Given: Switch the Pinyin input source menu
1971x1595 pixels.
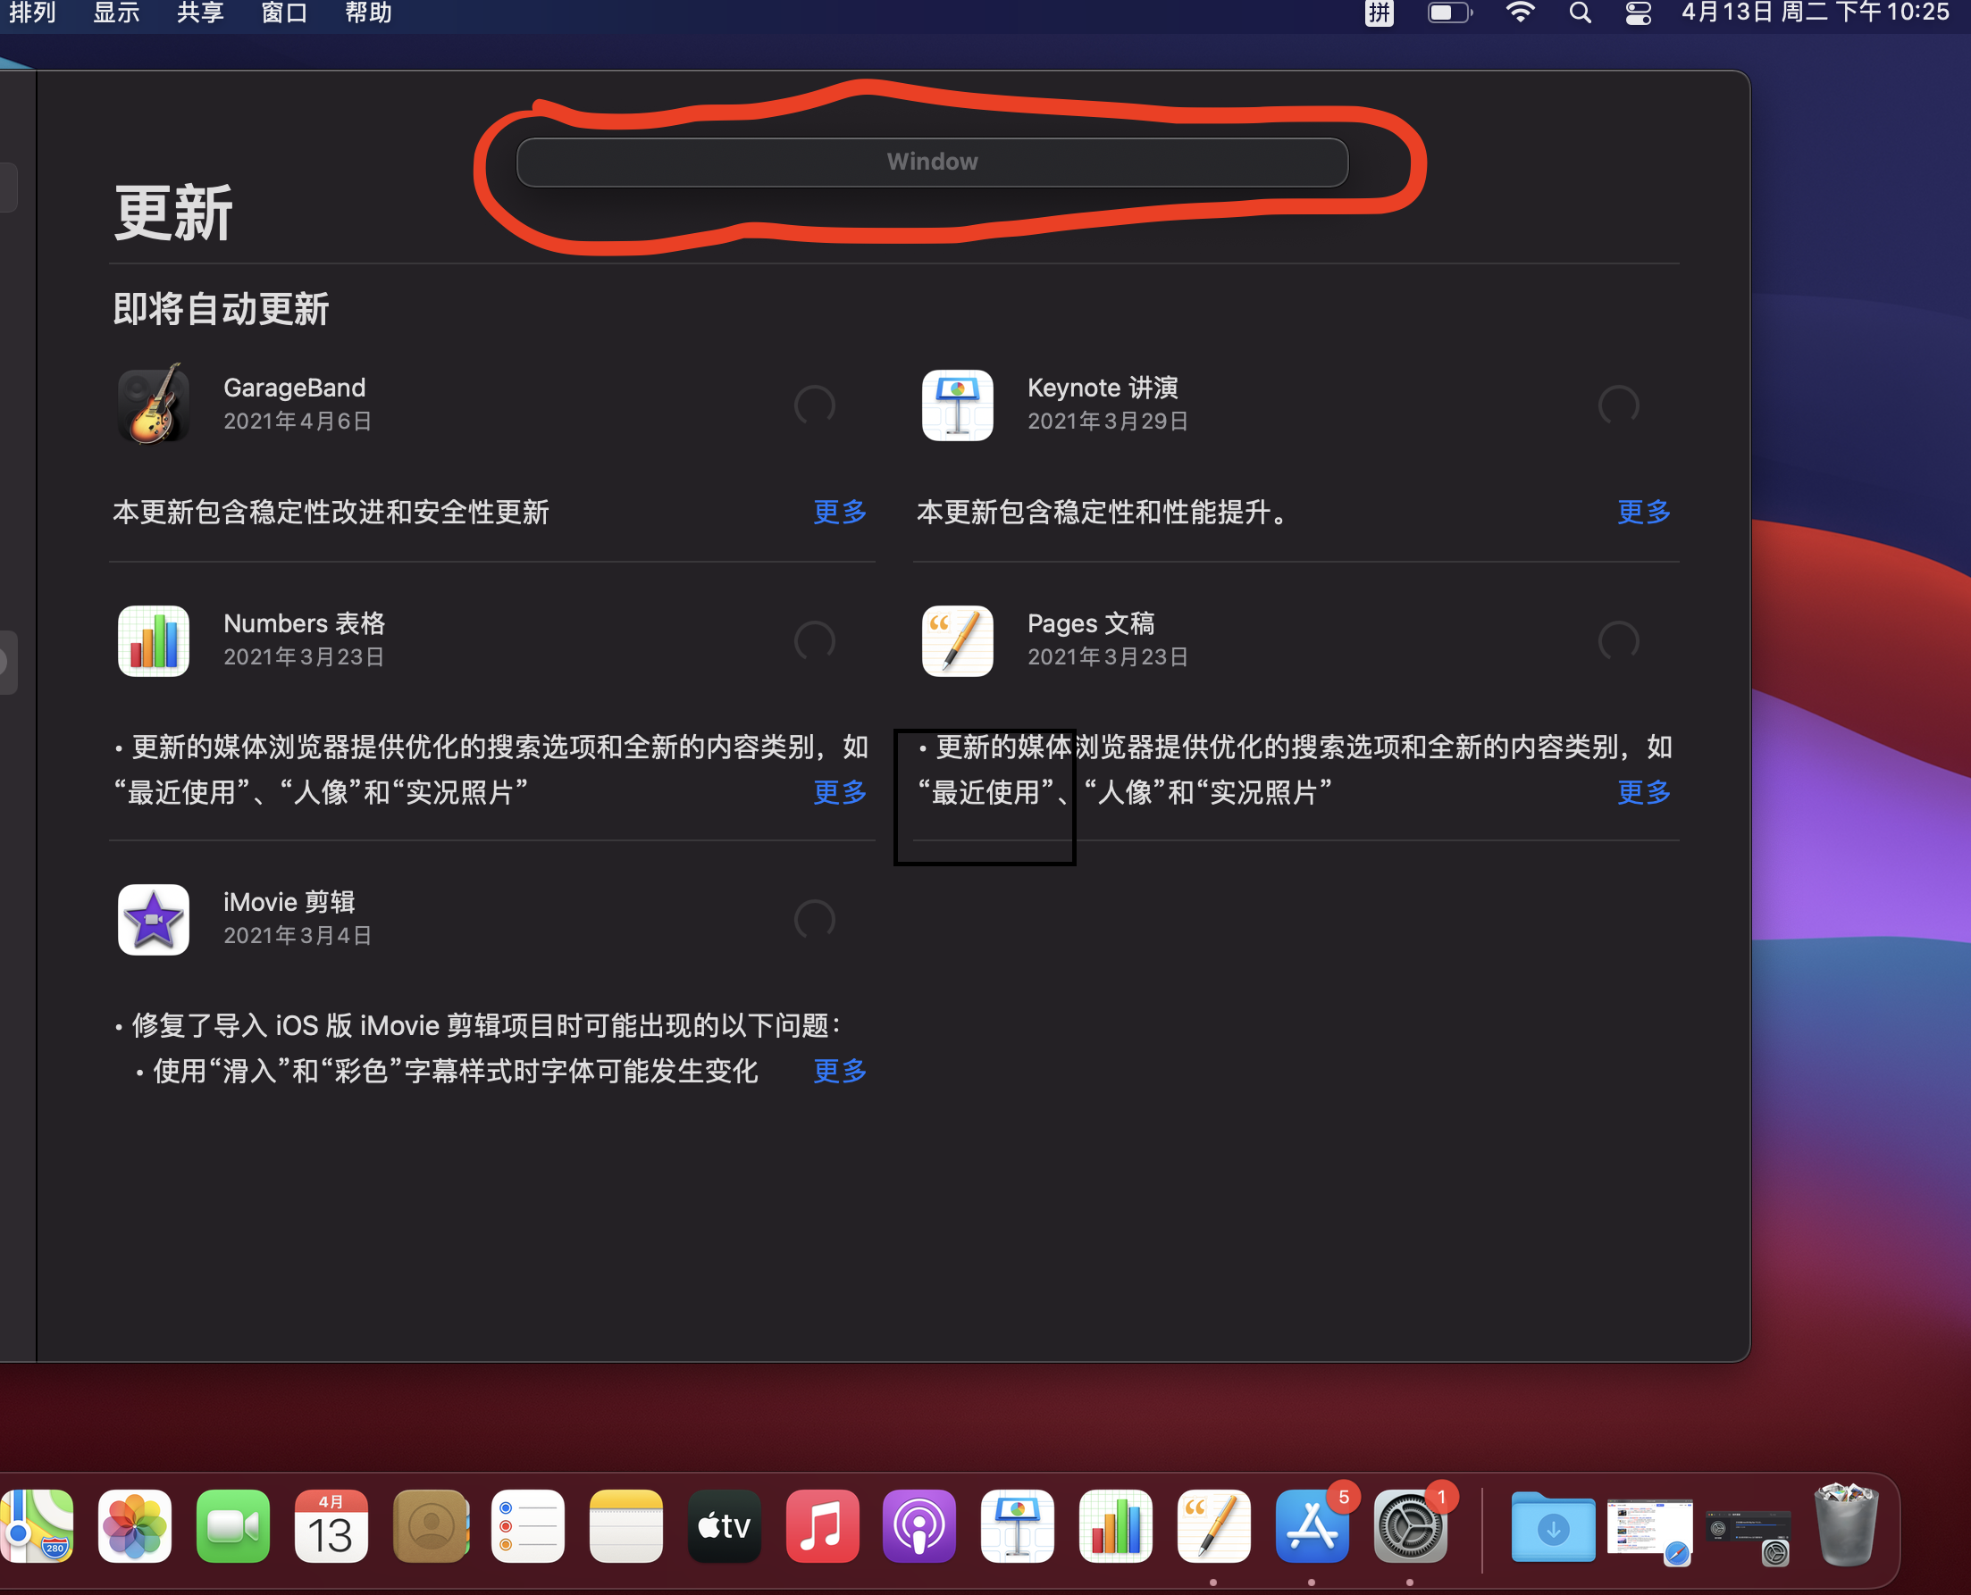Looking at the screenshot, I should point(1378,13).
